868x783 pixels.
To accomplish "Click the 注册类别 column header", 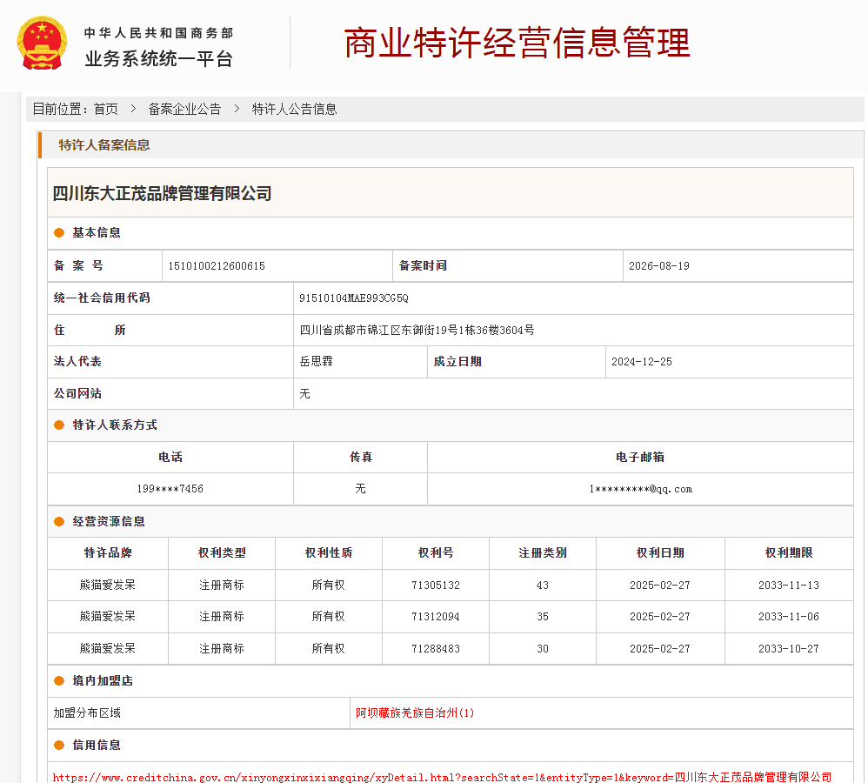I will [x=543, y=552].
